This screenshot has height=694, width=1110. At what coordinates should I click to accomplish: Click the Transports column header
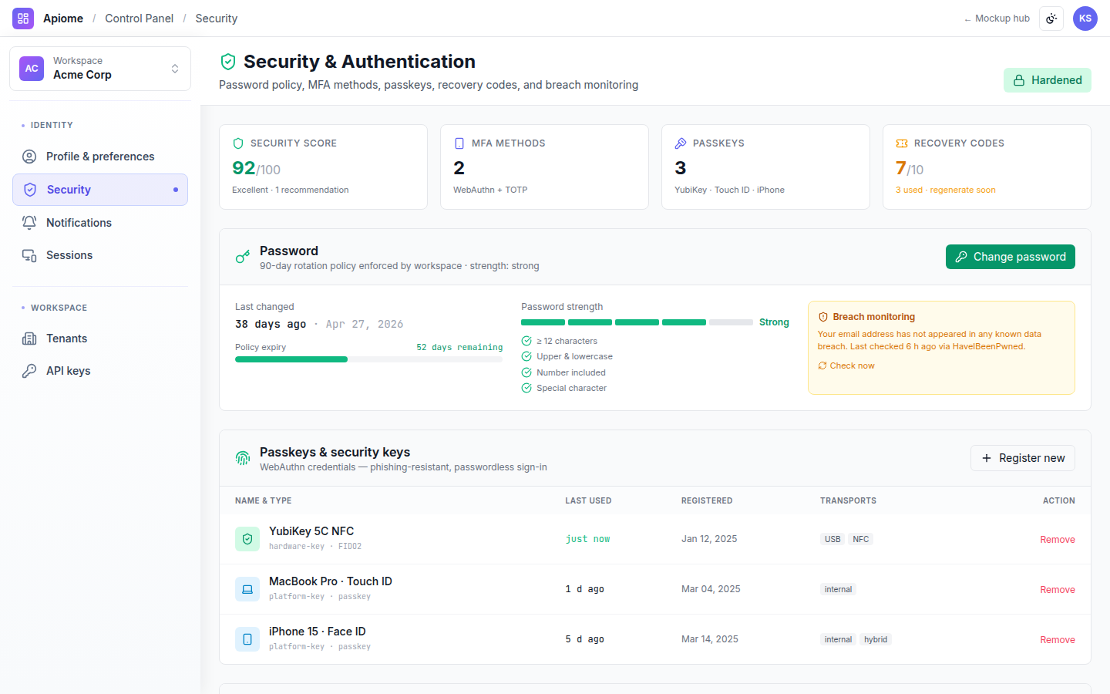coord(848,500)
